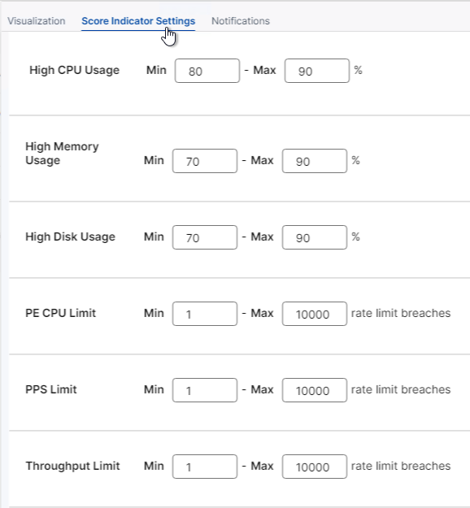Screen dimensions: 470x508
Task: Click the High CPU Usage label
Action: [75, 70]
